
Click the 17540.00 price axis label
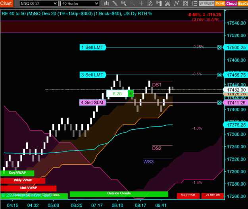(236, 23)
